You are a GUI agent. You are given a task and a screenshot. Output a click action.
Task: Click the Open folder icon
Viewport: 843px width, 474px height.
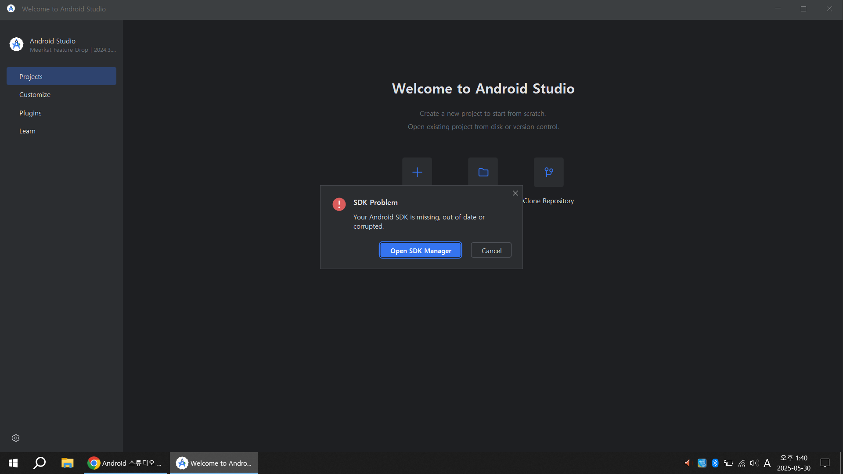pos(483,172)
